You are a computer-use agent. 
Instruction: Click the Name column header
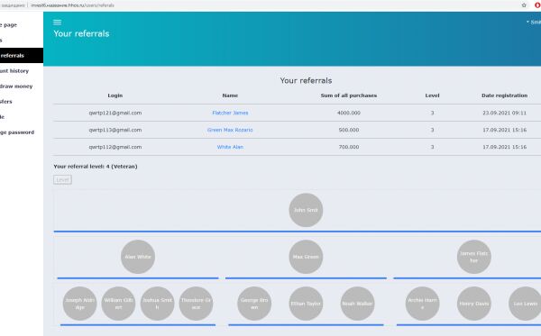click(x=230, y=95)
